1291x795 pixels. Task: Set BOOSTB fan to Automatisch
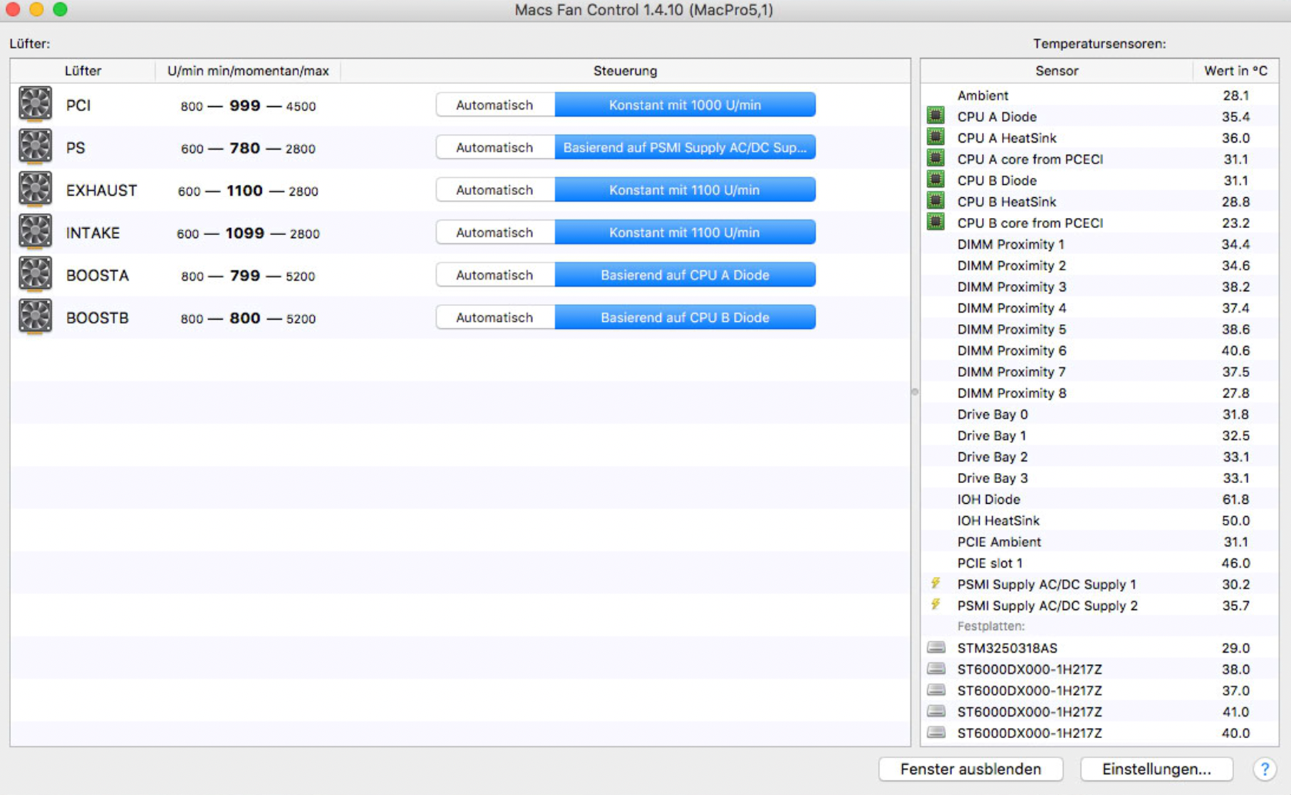[495, 317]
